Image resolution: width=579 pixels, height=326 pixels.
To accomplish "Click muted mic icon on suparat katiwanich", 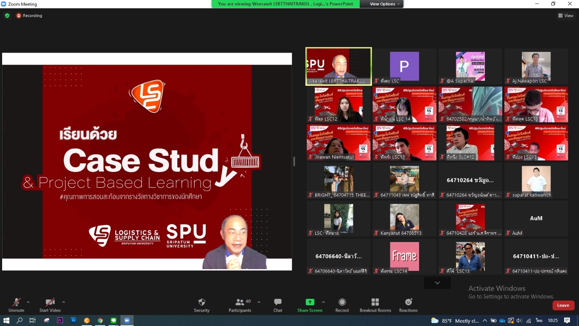I will pyautogui.click(x=508, y=195).
